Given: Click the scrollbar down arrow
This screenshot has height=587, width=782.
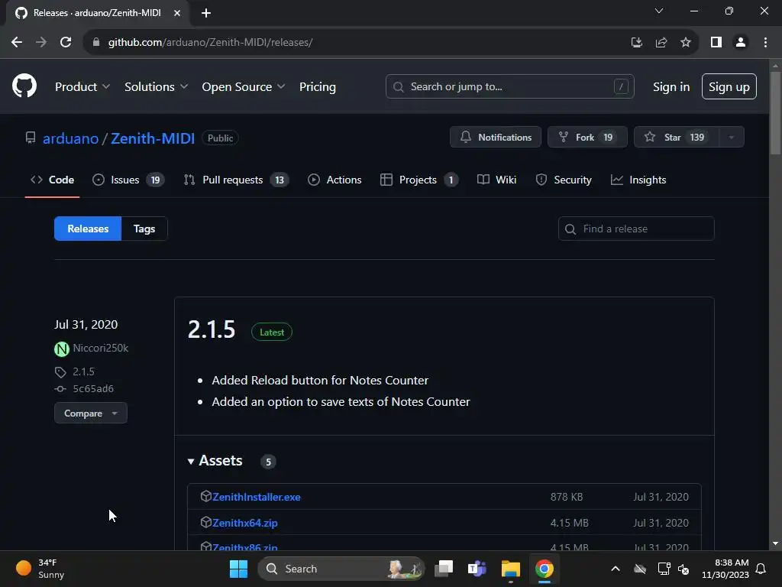Looking at the screenshot, I should (x=775, y=543).
